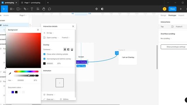Click the contrast mask icon in toolbar
This screenshot has height=105, width=187.
point(102,9)
